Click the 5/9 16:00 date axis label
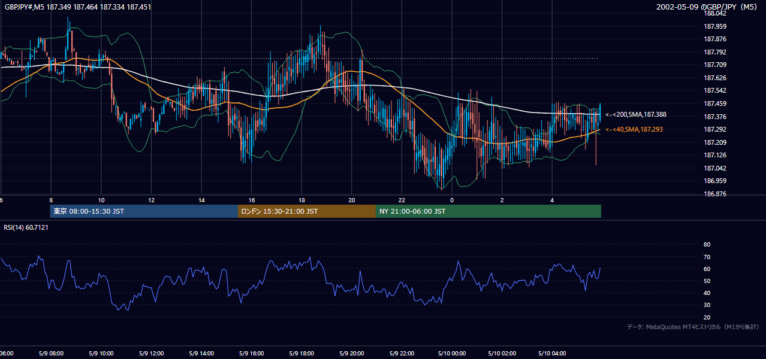 [x=252, y=354]
